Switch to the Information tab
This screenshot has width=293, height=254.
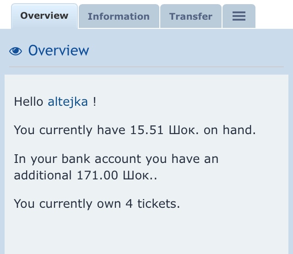(x=119, y=16)
